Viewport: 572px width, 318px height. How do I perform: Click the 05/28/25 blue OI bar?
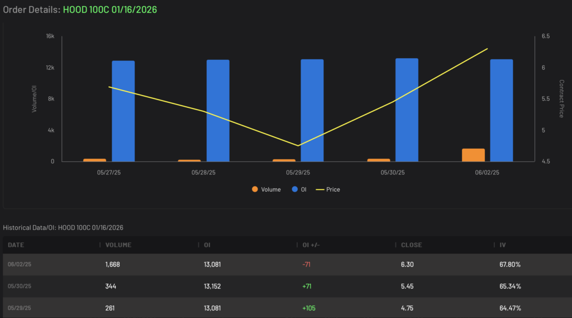tap(218, 111)
